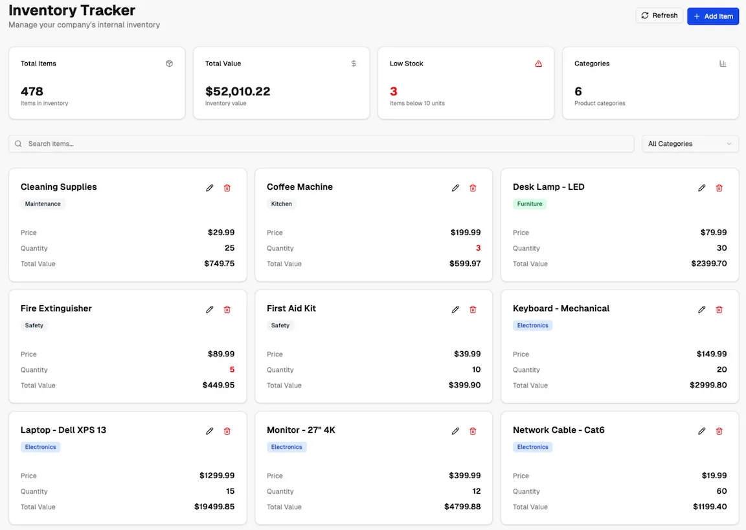Click the Add Item button
This screenshot has height=530, width=746.
(712, 16)
